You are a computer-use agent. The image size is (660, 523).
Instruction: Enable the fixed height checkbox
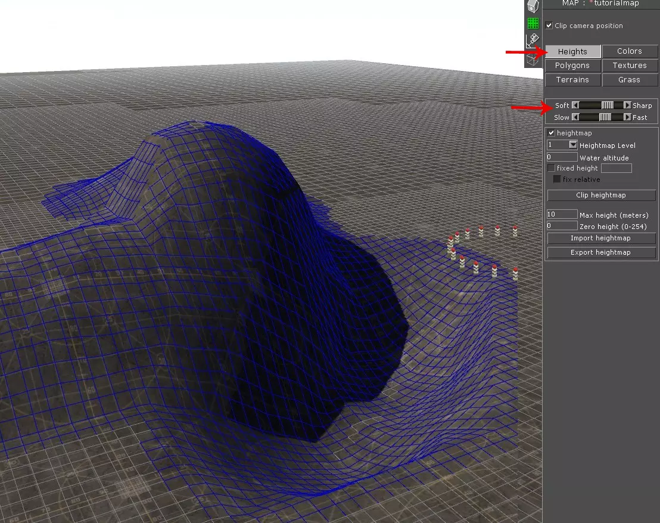click(x=552, y=168)
